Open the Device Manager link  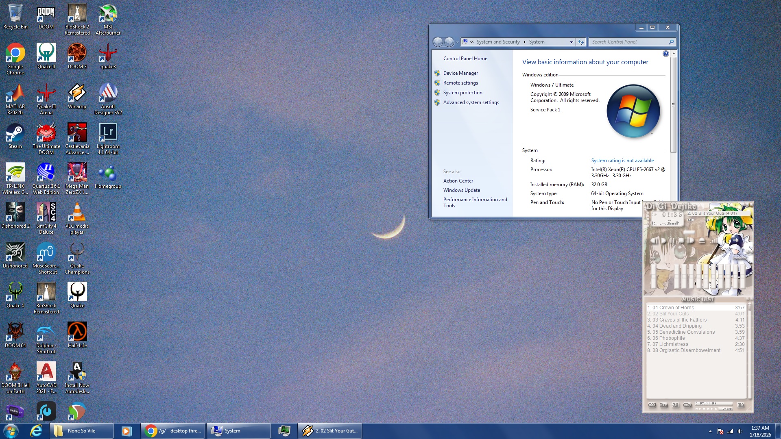tap(460, 73)
